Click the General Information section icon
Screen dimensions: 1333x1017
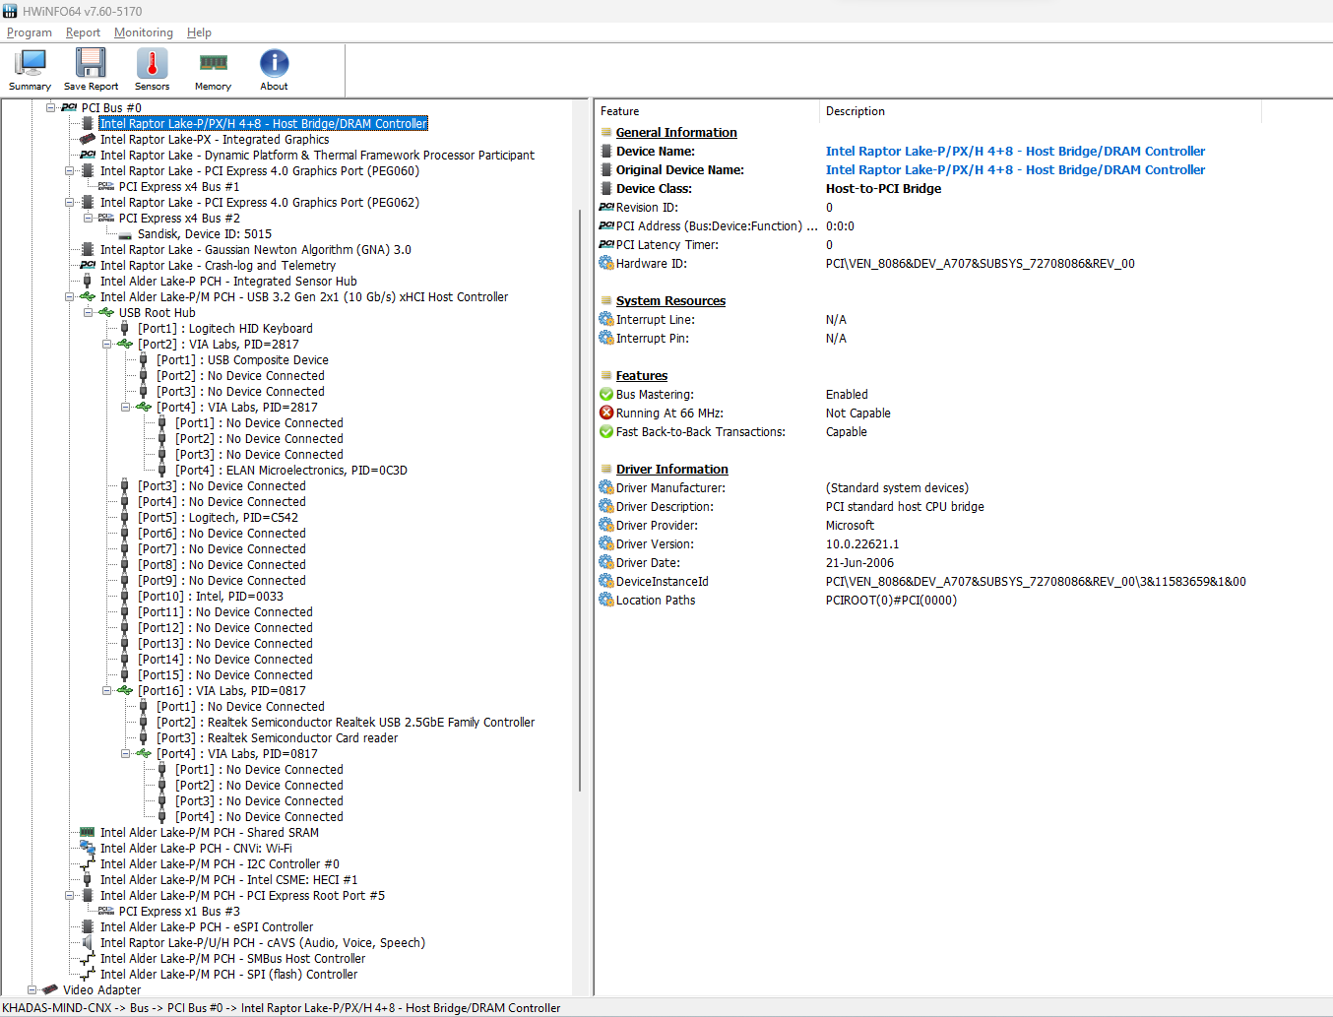coord(606,133)
